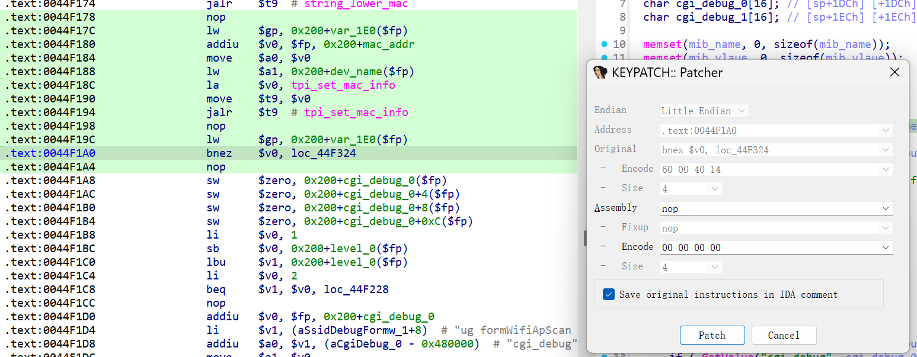
Task: Enable Save original instructions in IDA comment
Action: tap(609, 294)
